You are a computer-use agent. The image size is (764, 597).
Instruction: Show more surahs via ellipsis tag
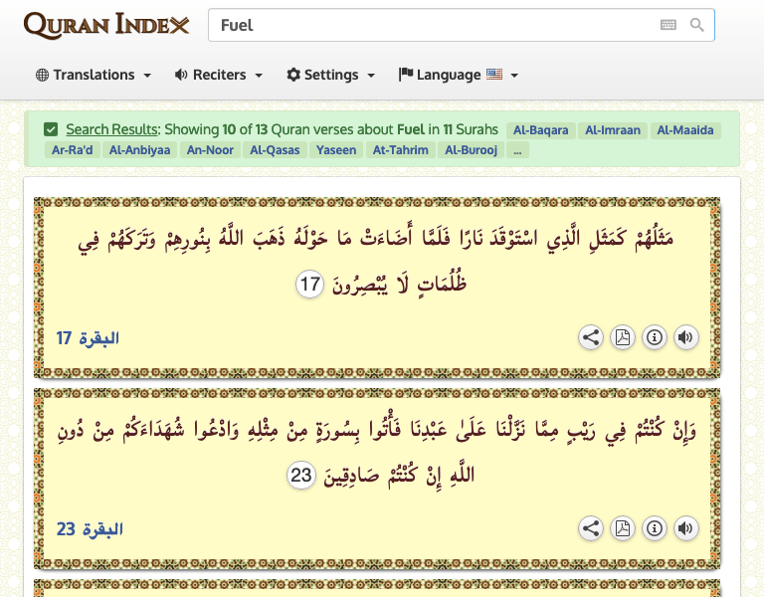[x=517, y=150]
